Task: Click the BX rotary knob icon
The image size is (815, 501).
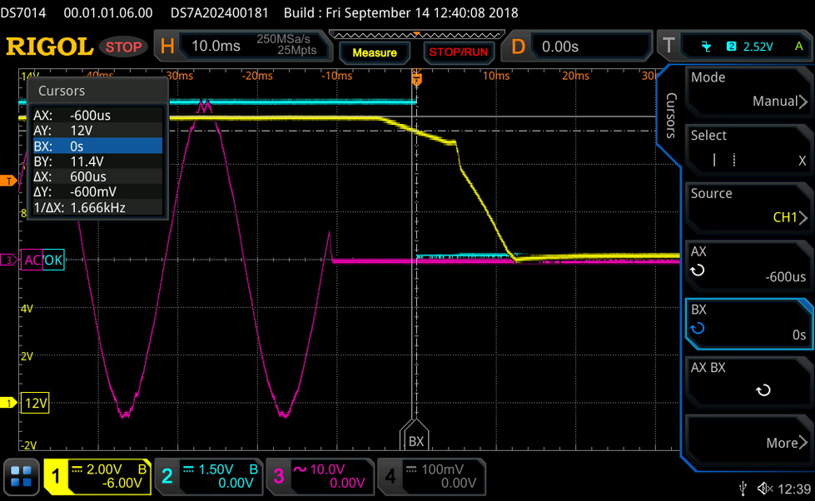Action: pos(697,328)
